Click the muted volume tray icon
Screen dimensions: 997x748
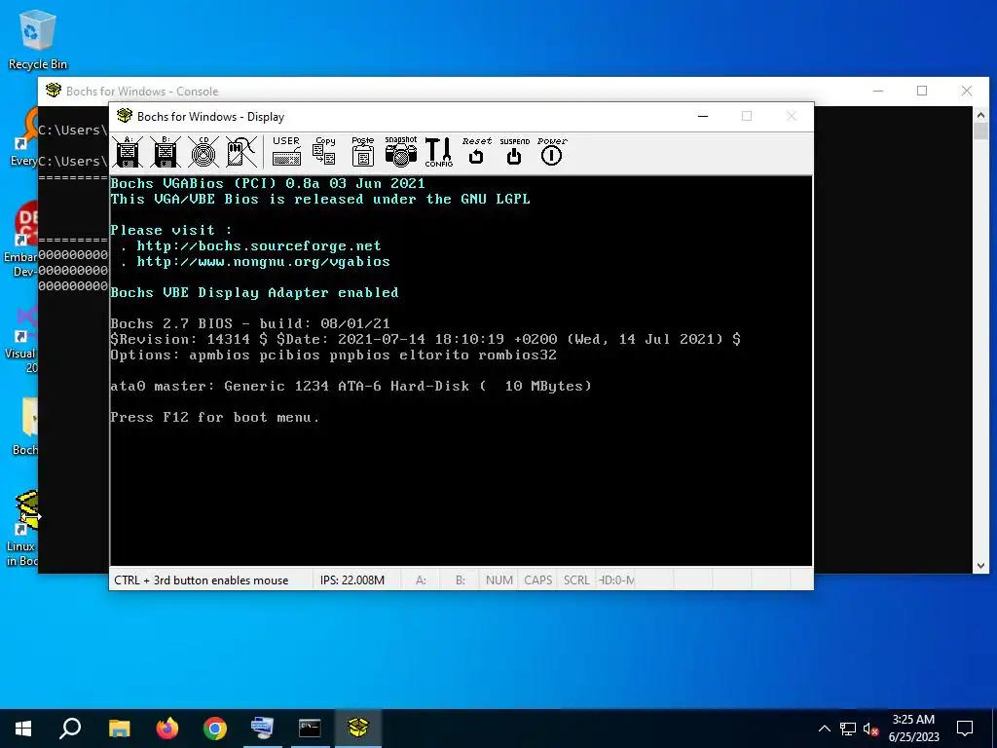(x=870, y=729)
